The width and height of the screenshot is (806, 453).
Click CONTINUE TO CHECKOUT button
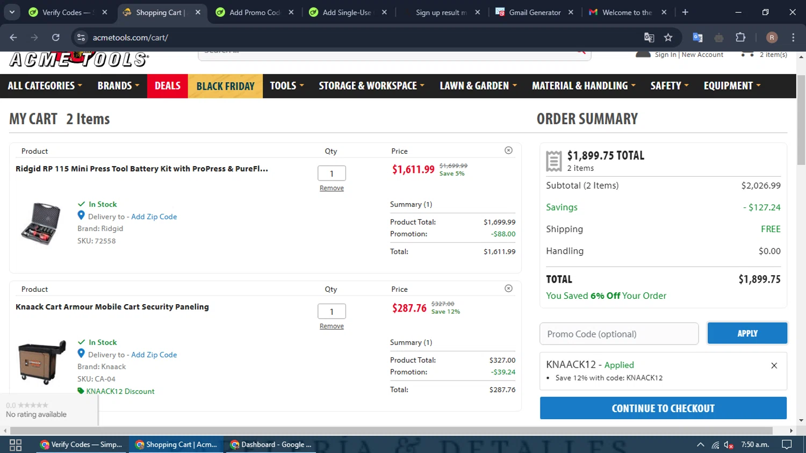point(663,408)
